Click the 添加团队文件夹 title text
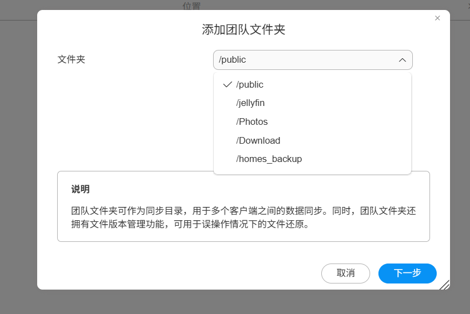Viewport: 470px width, 314px height. point(244,29)
